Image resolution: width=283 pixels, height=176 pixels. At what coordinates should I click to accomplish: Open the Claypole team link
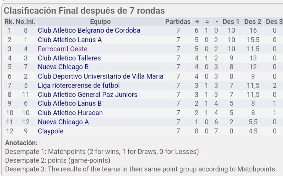51,131
